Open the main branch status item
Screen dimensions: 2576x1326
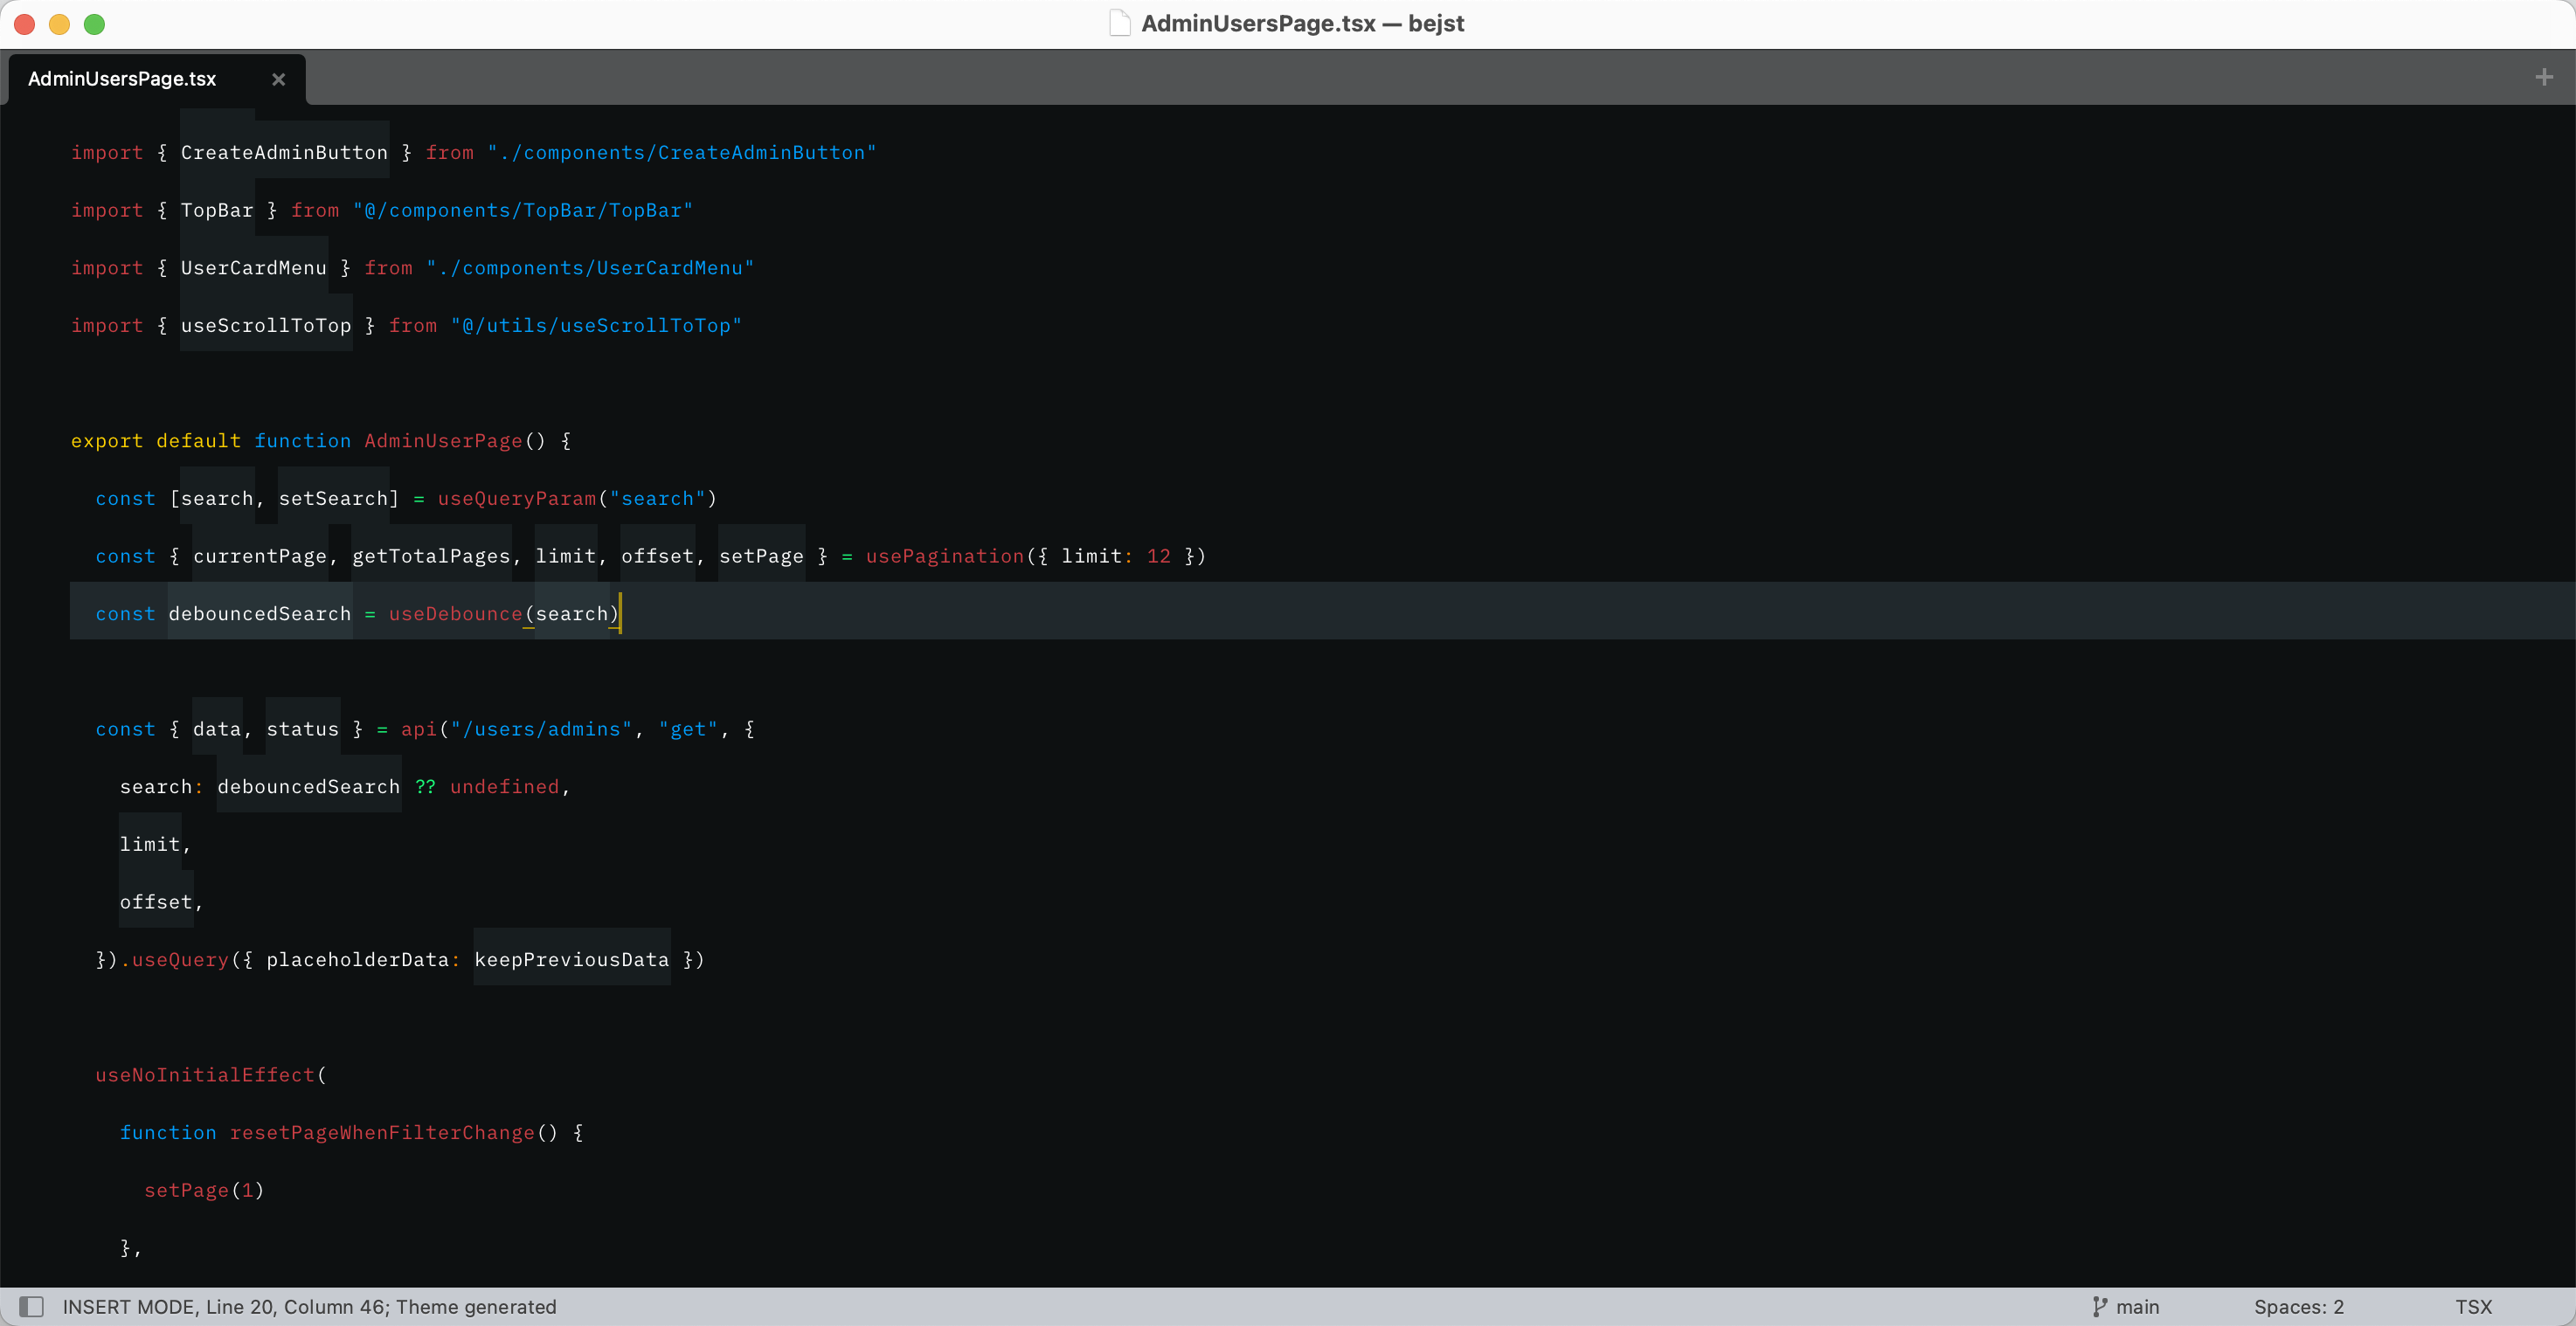[x=2126, y=1306]
